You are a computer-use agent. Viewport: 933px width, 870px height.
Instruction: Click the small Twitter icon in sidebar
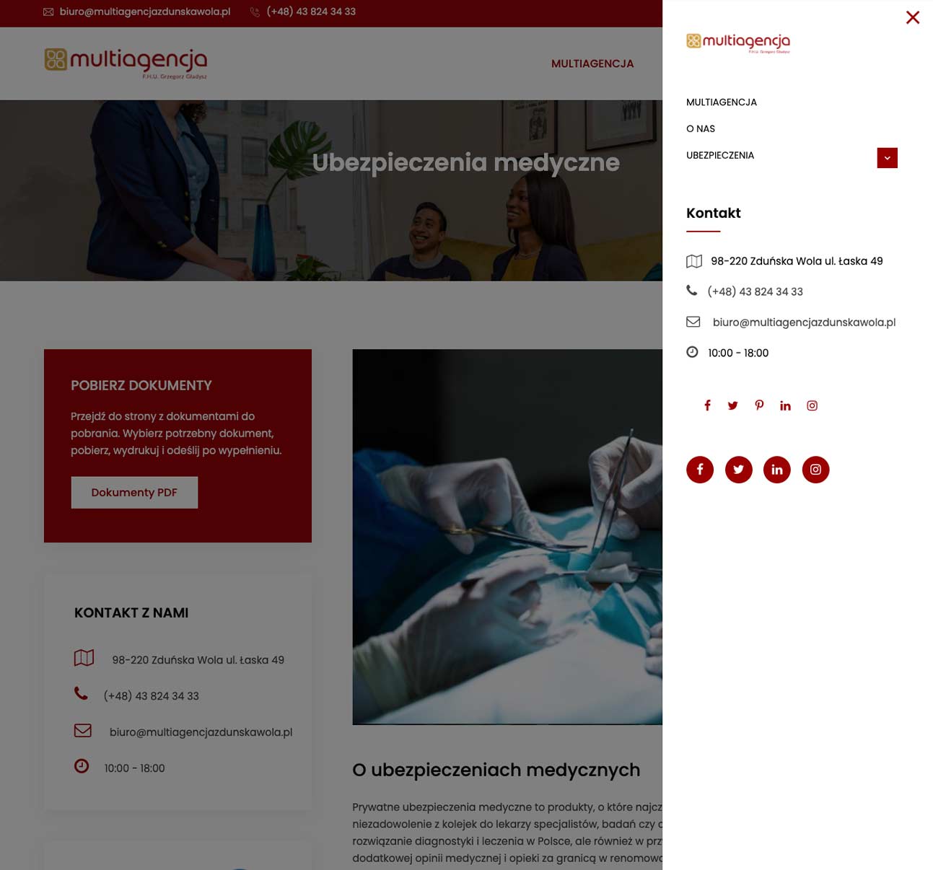click(732, 405)
